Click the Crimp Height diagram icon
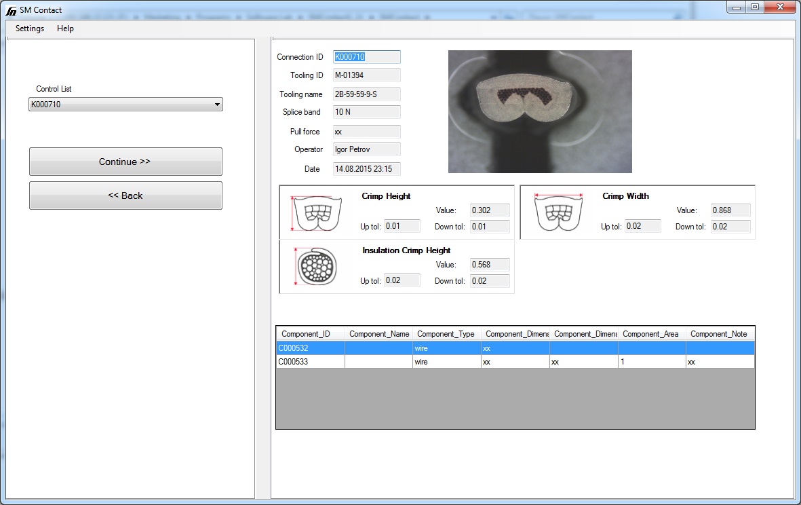Image resolution: width=801 pixels, height=505 pixels. click(x=311, y=212)
